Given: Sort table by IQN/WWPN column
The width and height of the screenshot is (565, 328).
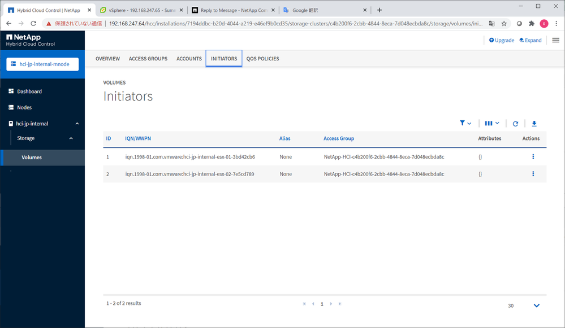Looking at the screenshot, I should click(138, 138).
